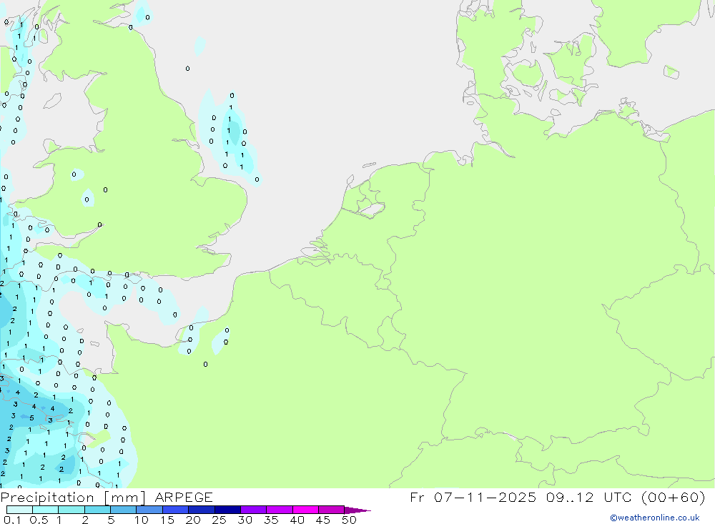Click the 45 legend scale label
715x524 pixels.
point(323,520)
